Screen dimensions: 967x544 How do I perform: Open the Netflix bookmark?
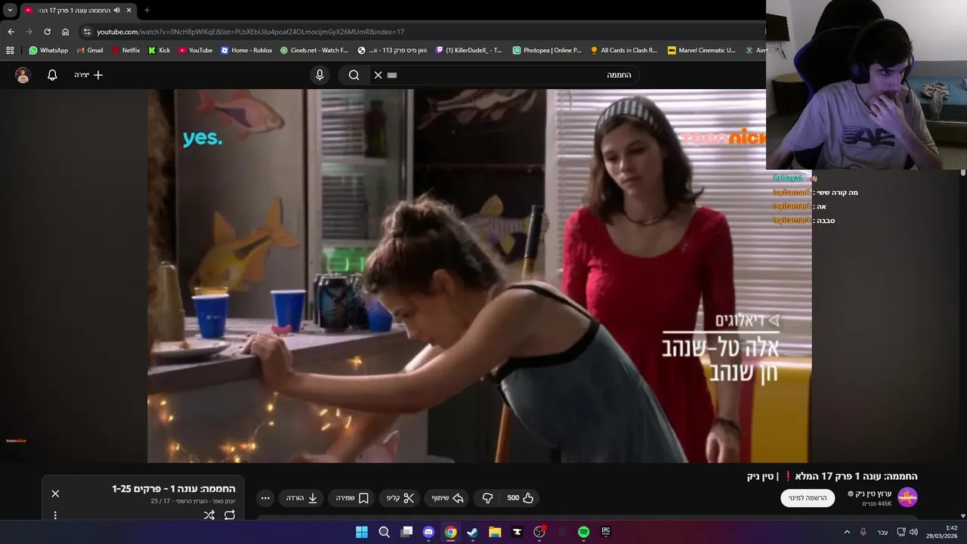(x=125, y=50)
